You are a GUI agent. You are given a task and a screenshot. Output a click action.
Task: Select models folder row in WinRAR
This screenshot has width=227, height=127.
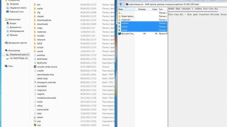143,23
